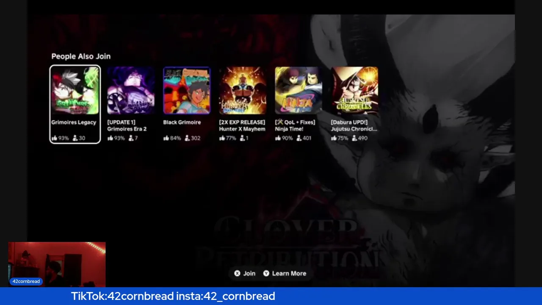Click the Learn More button prompt
Viewport: 542px width, 305px height.
[x=285, y=274]
